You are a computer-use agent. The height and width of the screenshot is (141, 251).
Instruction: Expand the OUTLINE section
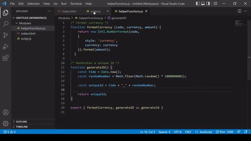pyautogui.click(x=21, y=121)
